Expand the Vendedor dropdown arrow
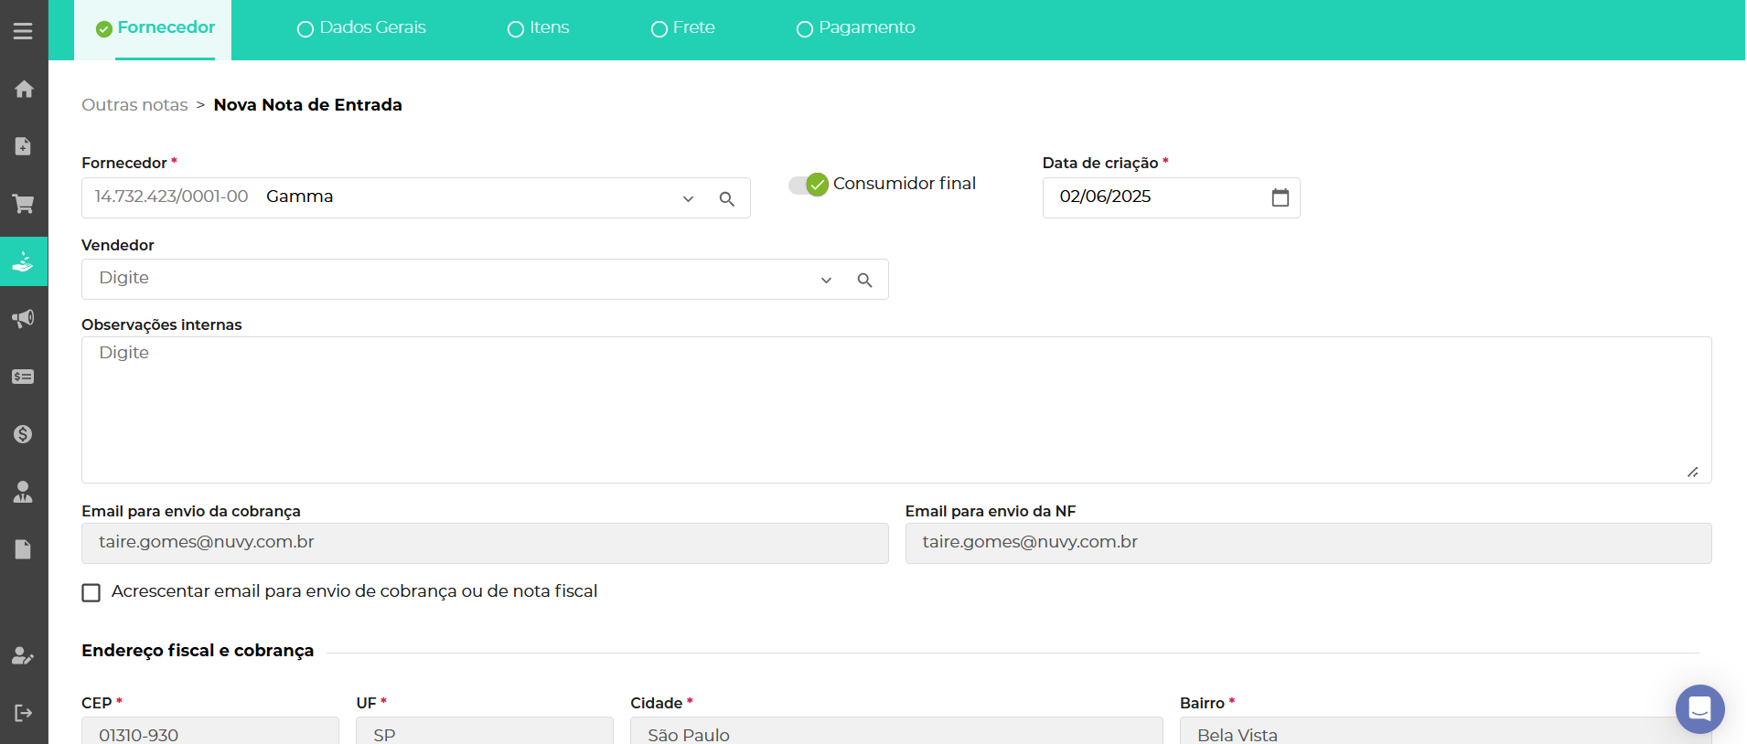This screenshot has height=744, width=1747. 826,280
